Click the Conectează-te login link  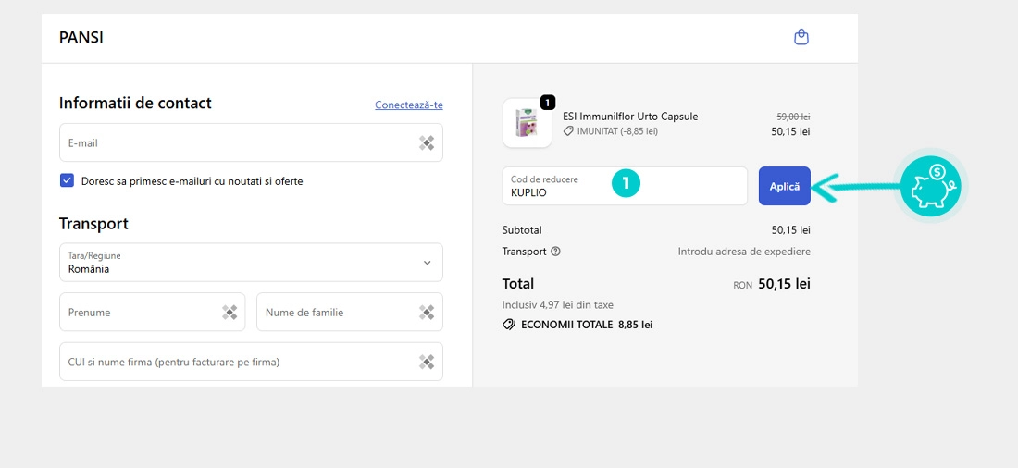pyautogui.click(x=408, y=105)
